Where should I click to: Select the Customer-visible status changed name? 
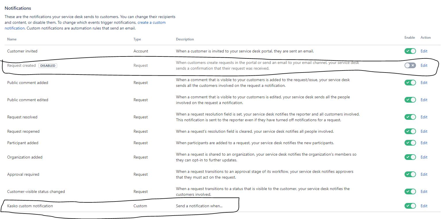(36, 191)
